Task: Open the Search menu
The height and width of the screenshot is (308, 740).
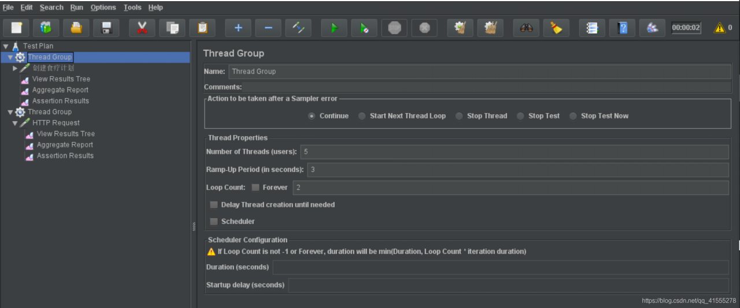Action: coord(51,7)
